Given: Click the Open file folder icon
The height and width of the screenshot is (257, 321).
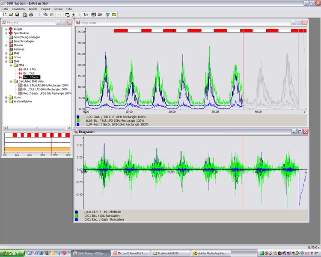Looking at the screenshot, I should [x=11, y=15].
